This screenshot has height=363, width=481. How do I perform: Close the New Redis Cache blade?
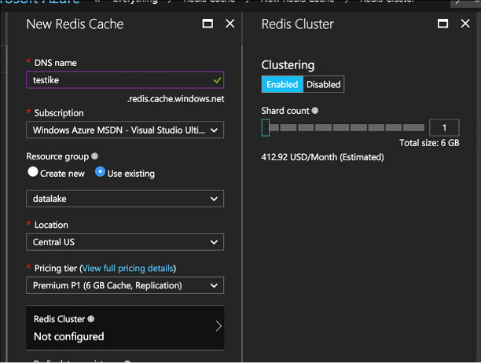pos(230,24)
